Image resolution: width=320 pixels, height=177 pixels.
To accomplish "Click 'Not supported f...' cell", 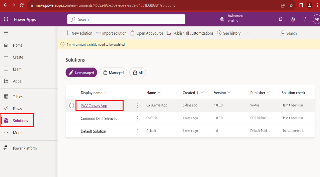I will pos(294,131).
